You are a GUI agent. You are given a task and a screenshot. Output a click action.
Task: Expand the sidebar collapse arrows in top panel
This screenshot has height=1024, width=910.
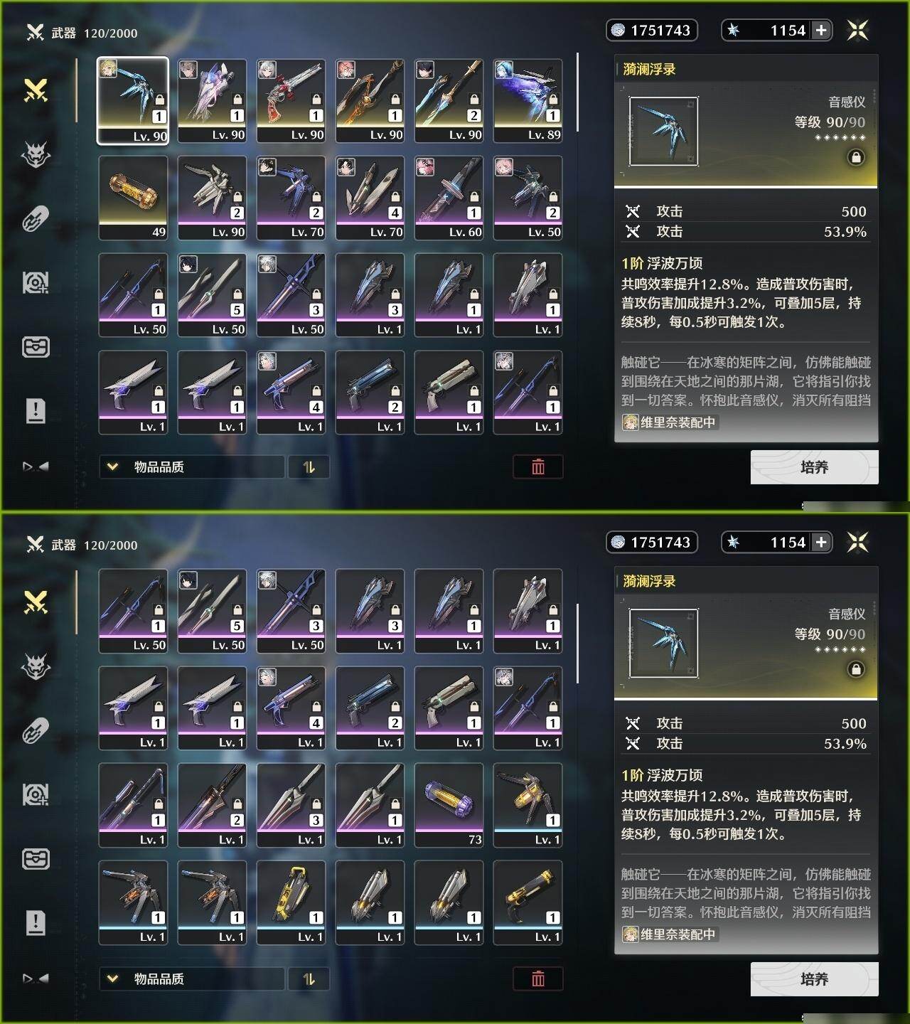pyautogui.click(x=36, y=466)
